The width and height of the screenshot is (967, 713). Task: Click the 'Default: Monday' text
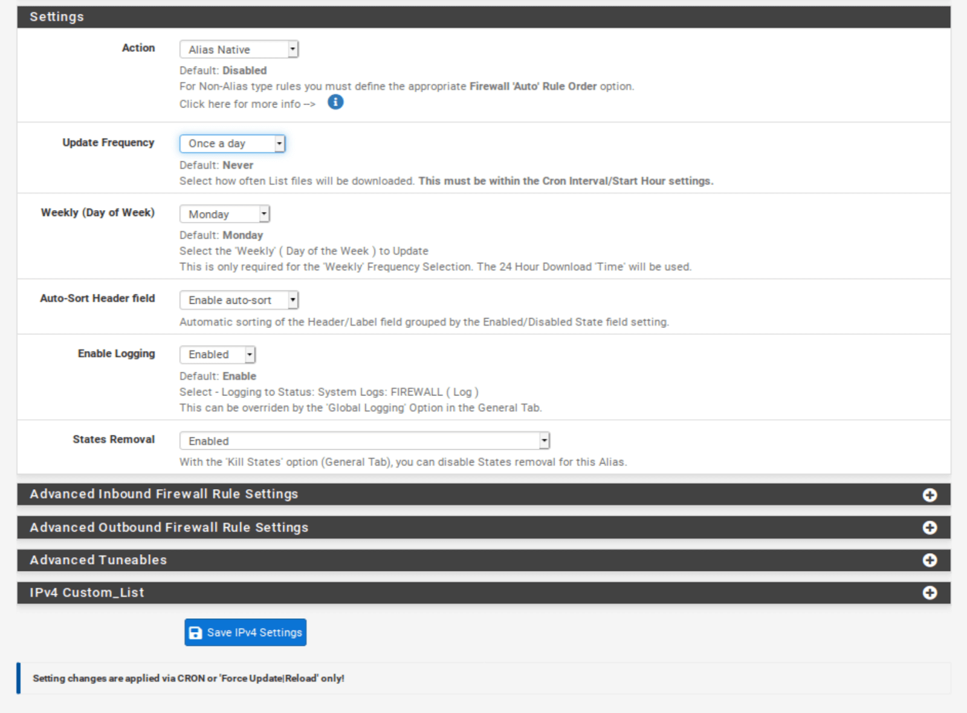(x=221, y=235)
